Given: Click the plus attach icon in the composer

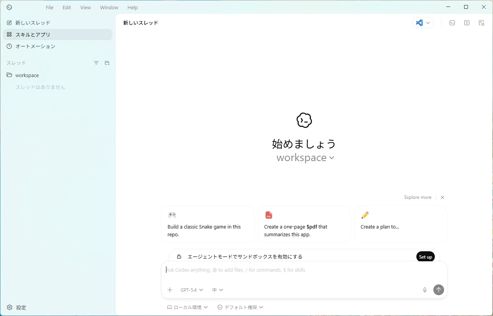Looking at the screenshot, I should point(170,290).
